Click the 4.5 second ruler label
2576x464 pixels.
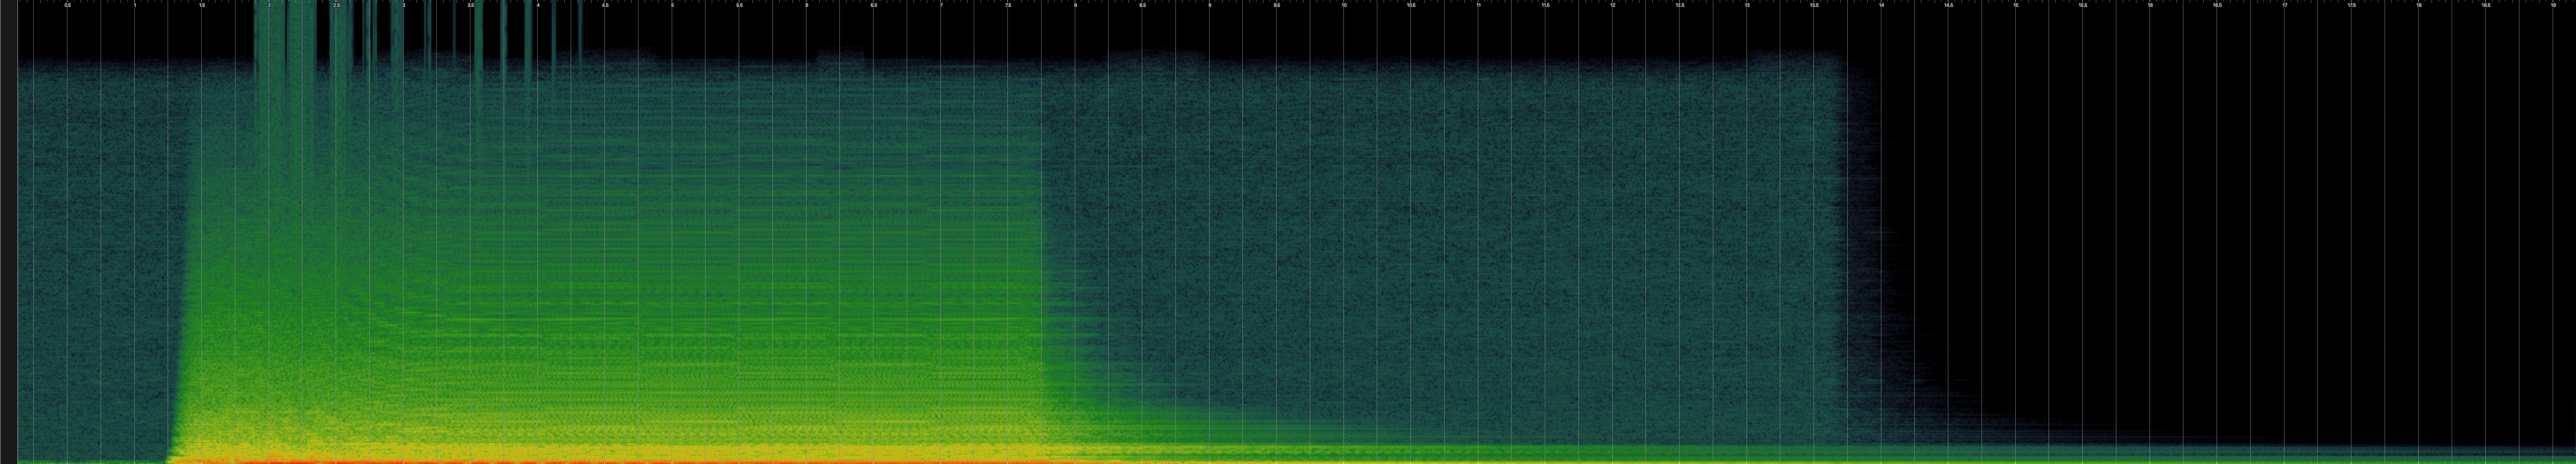605,5
